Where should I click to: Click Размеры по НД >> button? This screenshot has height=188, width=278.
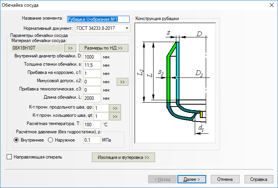(x=104, y=48)
